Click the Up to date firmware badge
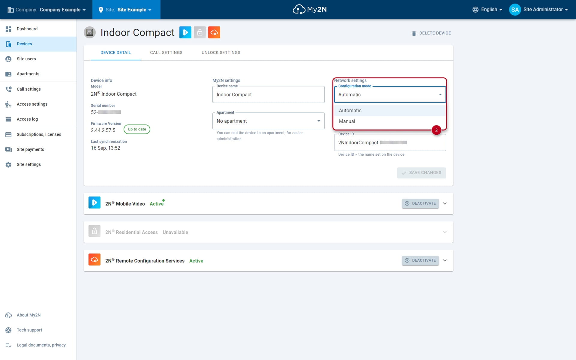The image size is (576, 360). (x=137, y=129)
